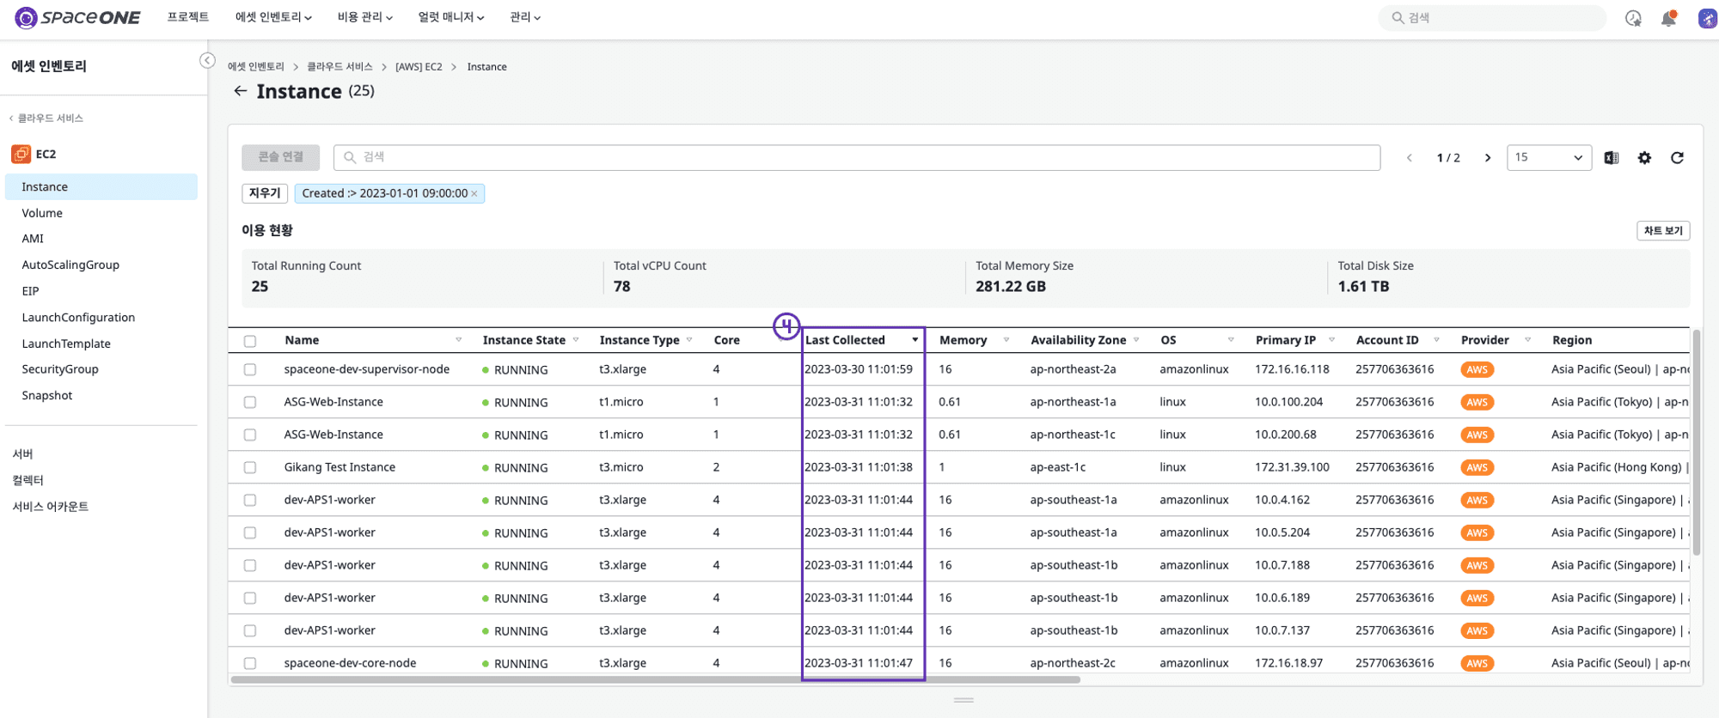Open the notifications bell icon
The height and width of the screenshot is (718, 1719).
pyautogui.click(x=1668, y=18)
